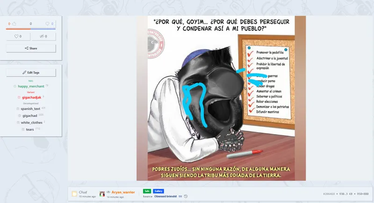Click the share-nodes icon on Share
The height and width of the screenshot is (203, 374).
coord(27,48)
